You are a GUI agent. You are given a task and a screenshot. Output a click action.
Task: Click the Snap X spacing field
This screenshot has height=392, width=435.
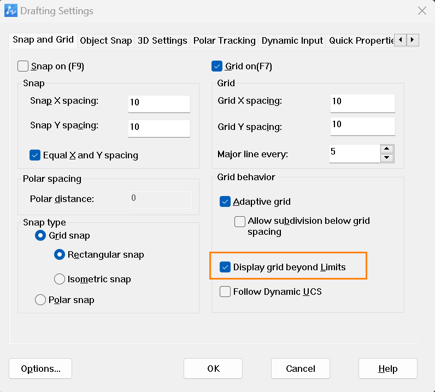pos(159,104)
